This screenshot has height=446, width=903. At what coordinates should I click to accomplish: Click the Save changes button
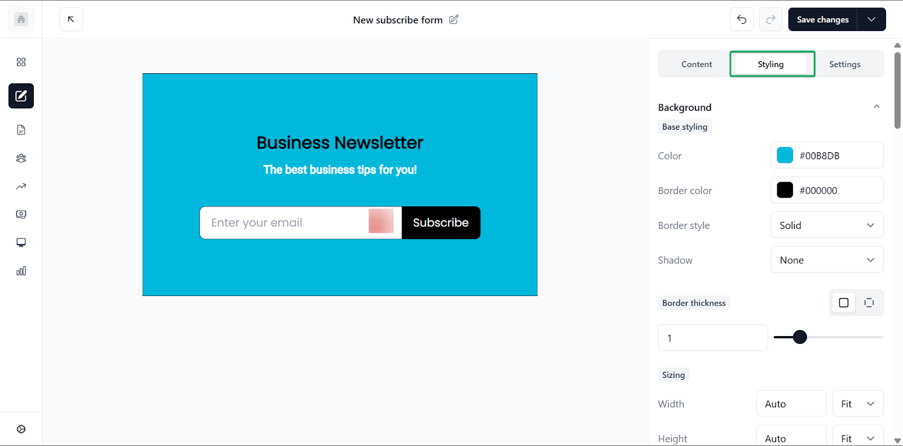point(822,19)
